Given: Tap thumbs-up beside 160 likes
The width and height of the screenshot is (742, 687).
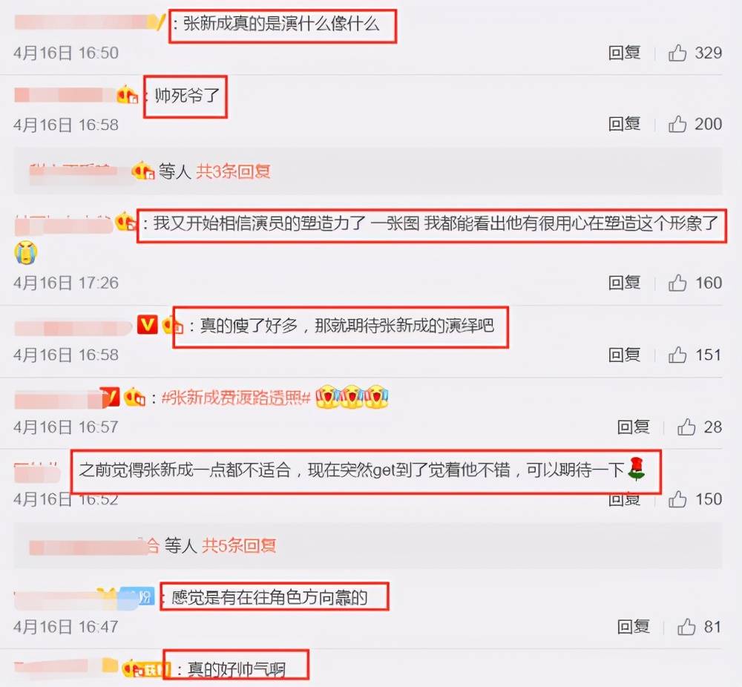Looking at the screenshot, I should [x=677, y=283].
